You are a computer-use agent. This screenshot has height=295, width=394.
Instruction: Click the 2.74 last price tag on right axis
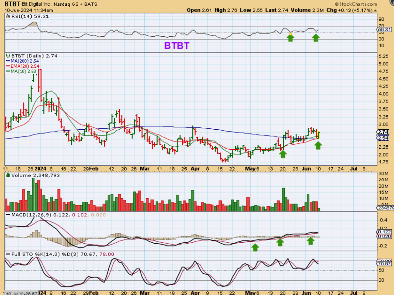click(x=383, y=132)
